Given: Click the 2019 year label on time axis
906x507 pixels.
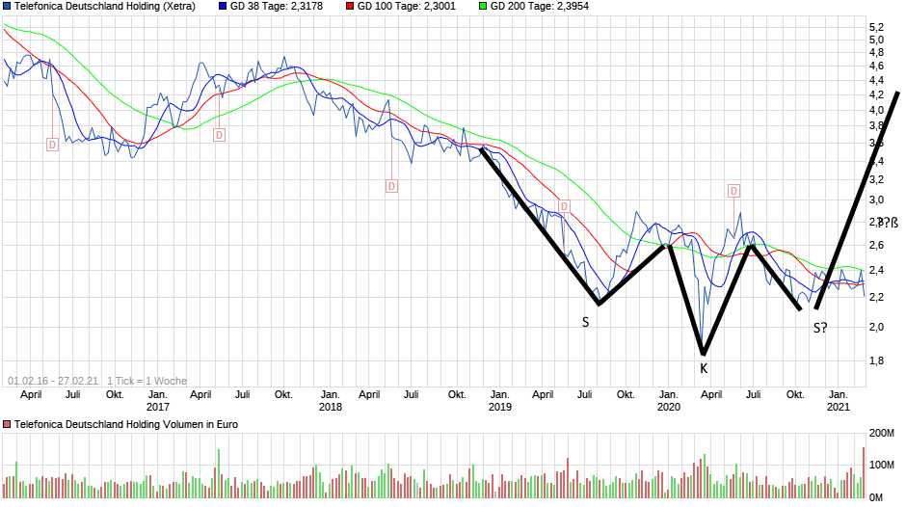Looking at the screenshot, I should 500,407.
